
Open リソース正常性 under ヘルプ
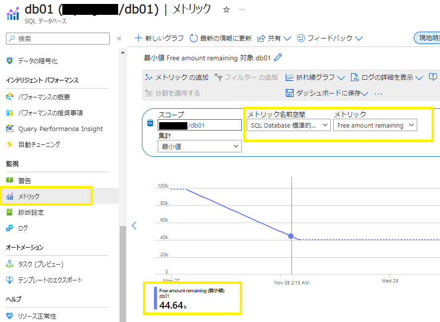(x=36, y=316)
